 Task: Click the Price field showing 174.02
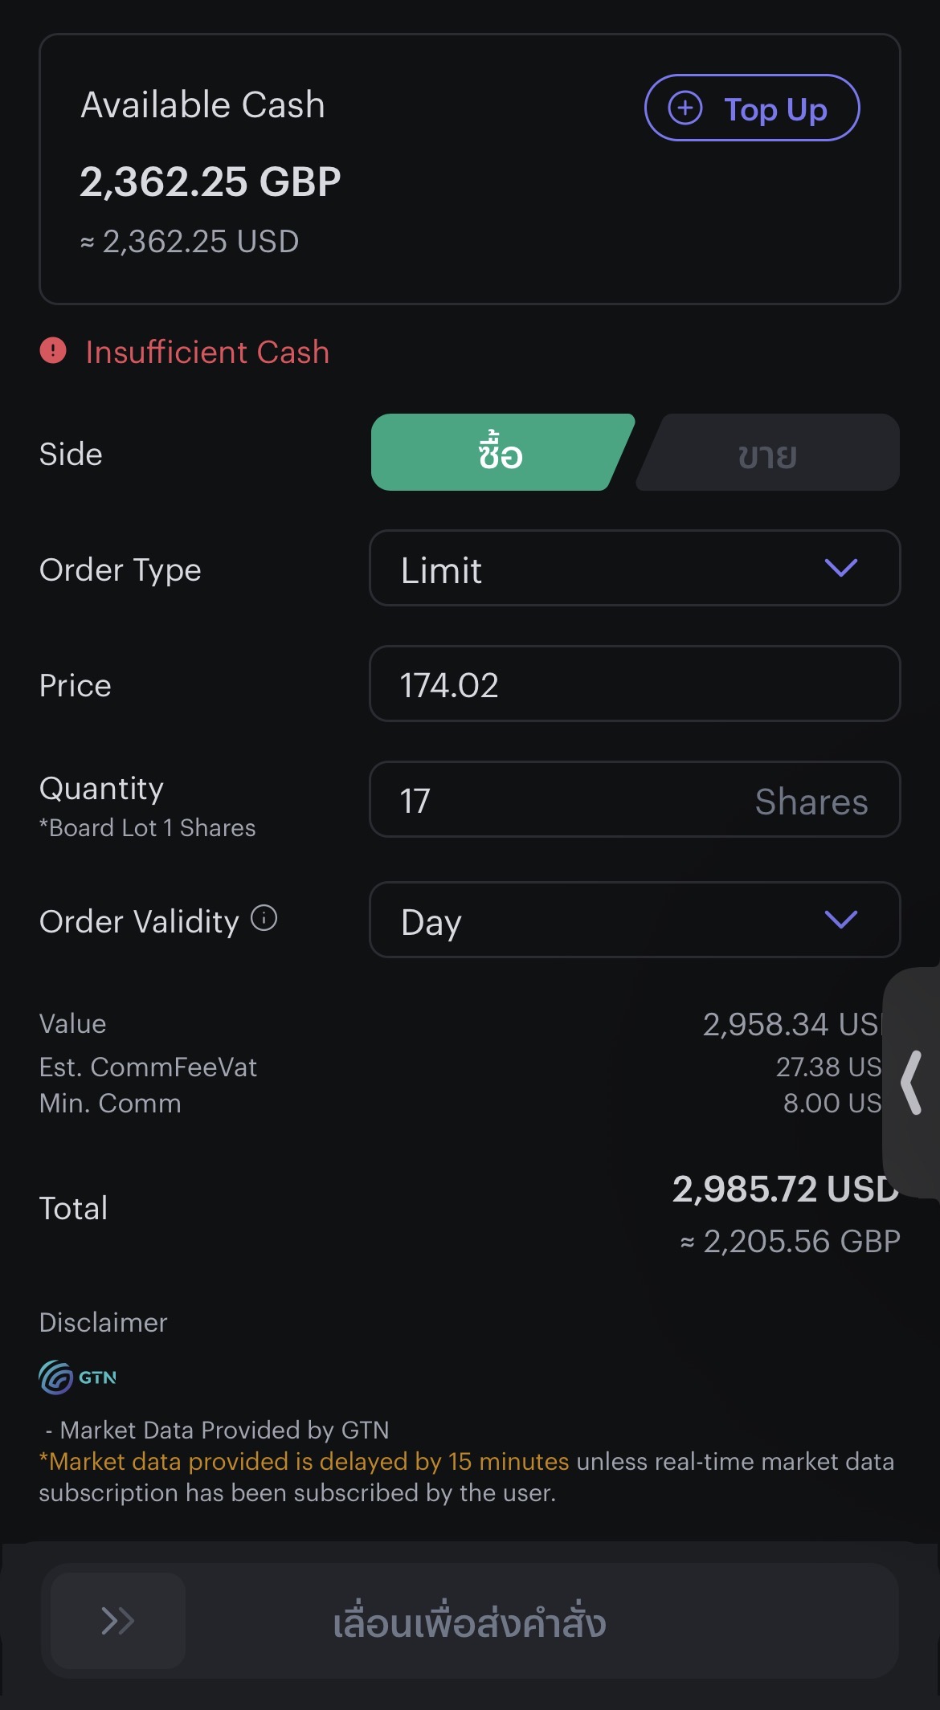pyautogui.click(x=633, y=684)
